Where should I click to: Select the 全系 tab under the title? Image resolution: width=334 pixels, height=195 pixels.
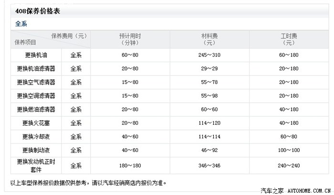click(x=21, y=24)
